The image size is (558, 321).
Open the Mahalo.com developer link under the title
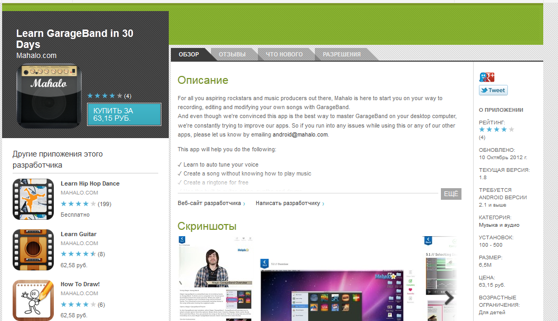(36, 55)
